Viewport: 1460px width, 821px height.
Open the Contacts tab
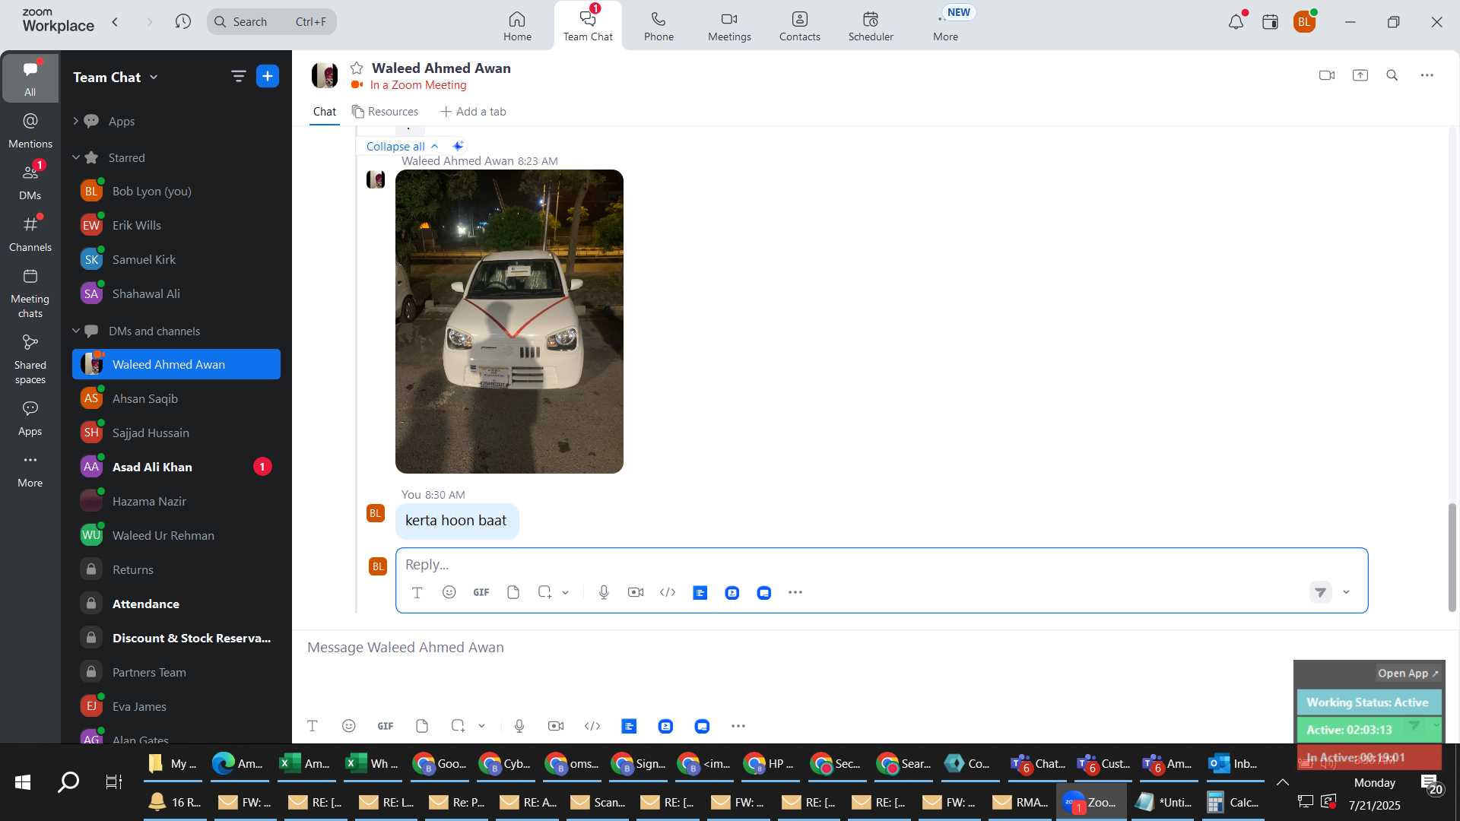pyautogui.click(x=799, y=26)
